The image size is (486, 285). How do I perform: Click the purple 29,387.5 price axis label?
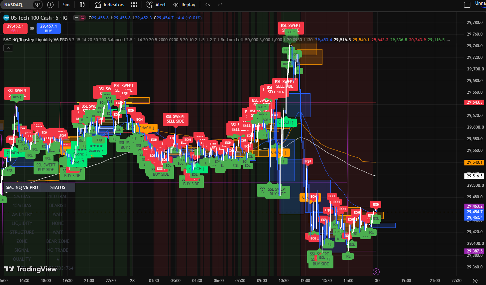click(474, 251)
